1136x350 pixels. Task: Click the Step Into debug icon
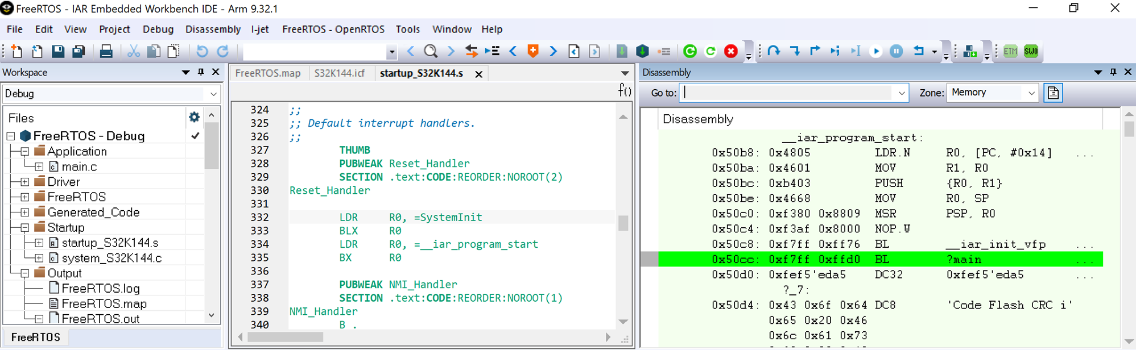tap(795, 51)
